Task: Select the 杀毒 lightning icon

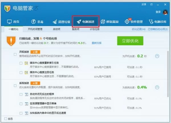Action: (33, 22)
